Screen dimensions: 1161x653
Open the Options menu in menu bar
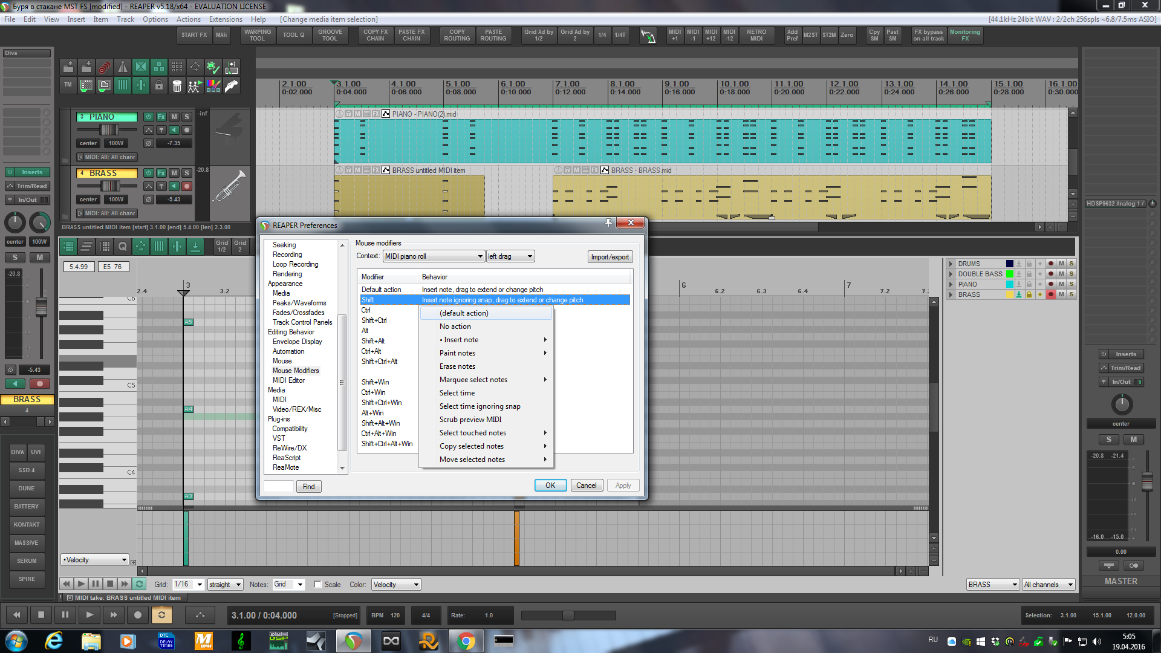(155, 19)
